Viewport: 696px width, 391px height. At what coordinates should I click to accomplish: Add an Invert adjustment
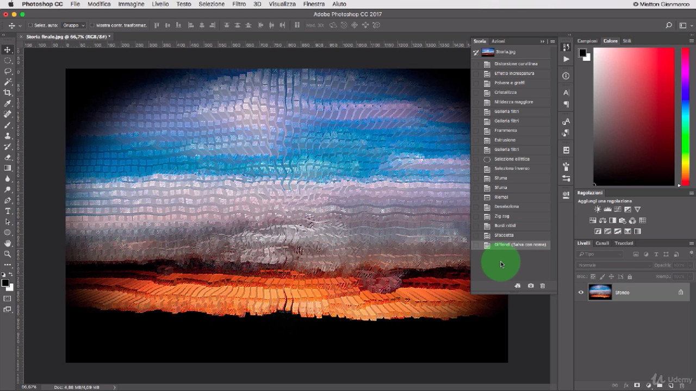click(598, 231)
